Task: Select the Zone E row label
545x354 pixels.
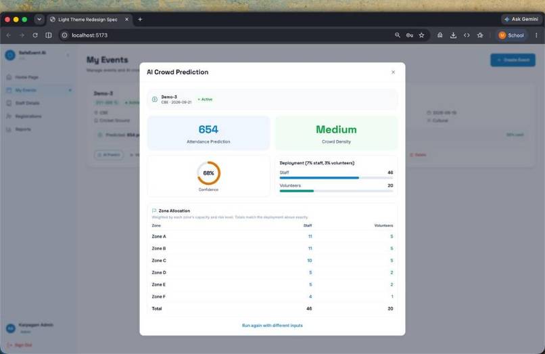Action: [159, 284]
